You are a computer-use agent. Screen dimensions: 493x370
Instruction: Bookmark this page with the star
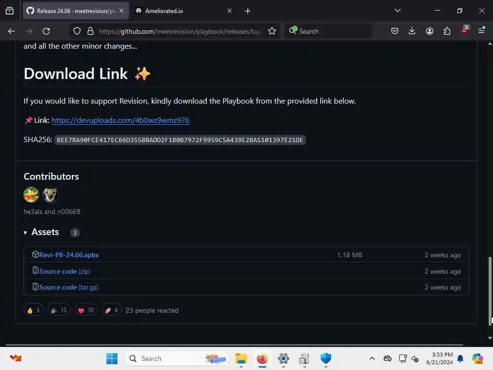[x=272, y=31]
